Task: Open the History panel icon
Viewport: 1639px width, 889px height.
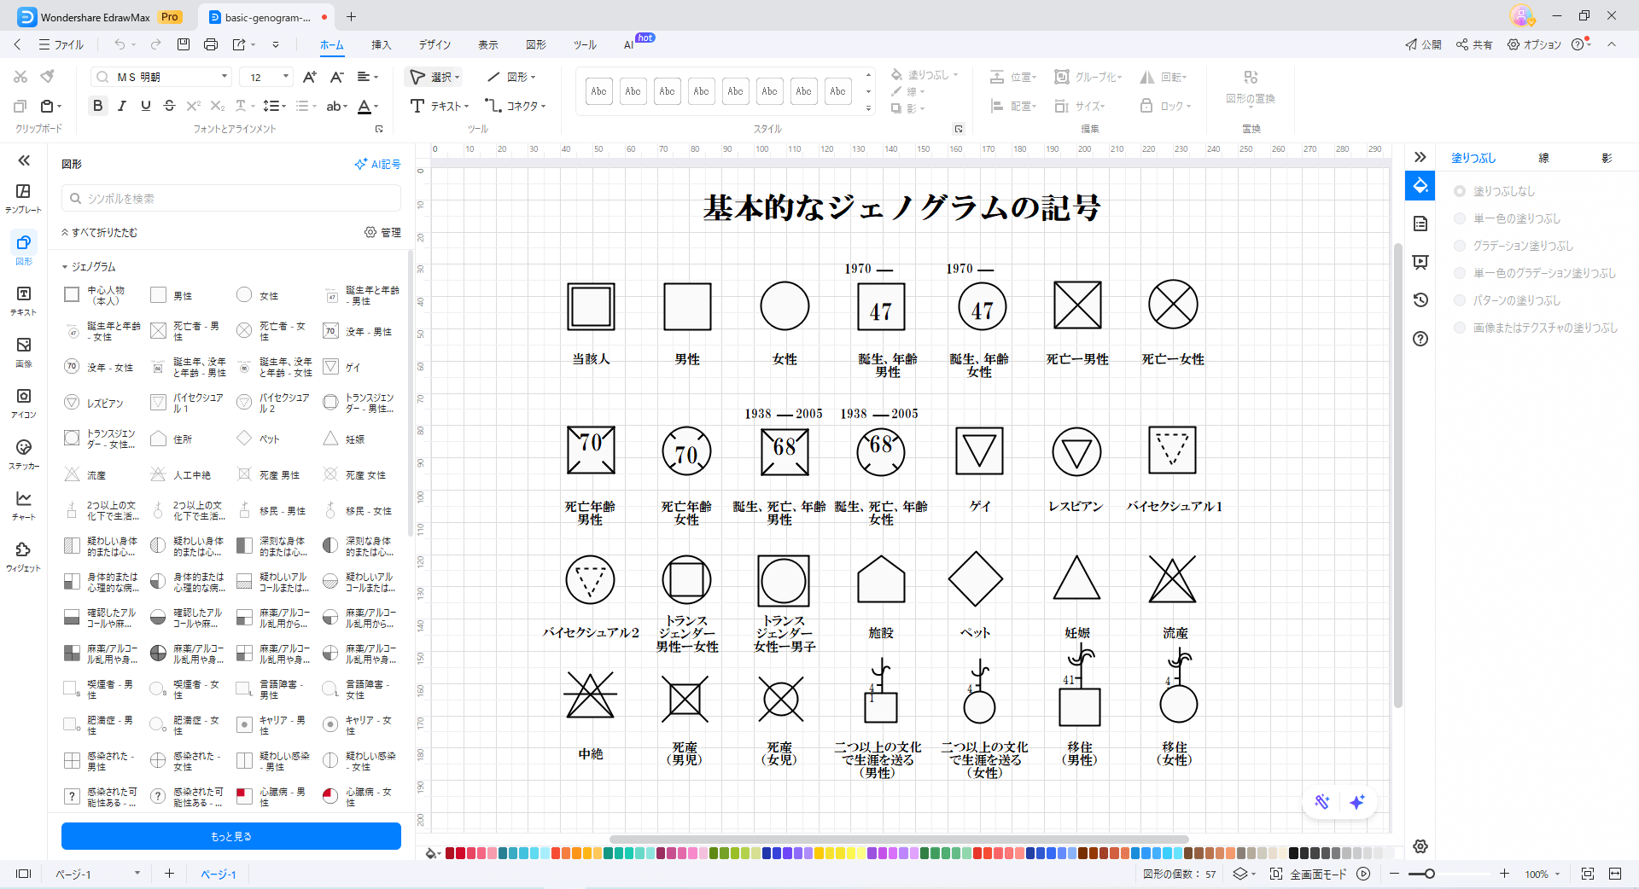Action: click(1420, 300)
